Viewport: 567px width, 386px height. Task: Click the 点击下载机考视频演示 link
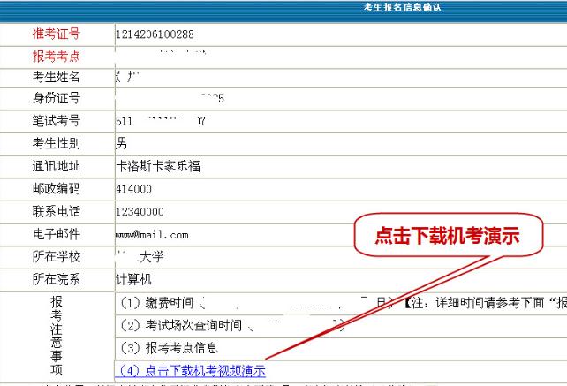click(x=193, y=371)
